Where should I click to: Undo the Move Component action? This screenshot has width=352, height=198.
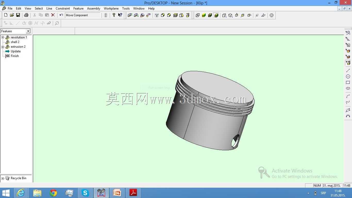[x=61, y=15]
